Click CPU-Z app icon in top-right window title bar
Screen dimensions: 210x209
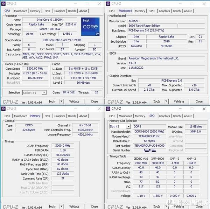108,4
